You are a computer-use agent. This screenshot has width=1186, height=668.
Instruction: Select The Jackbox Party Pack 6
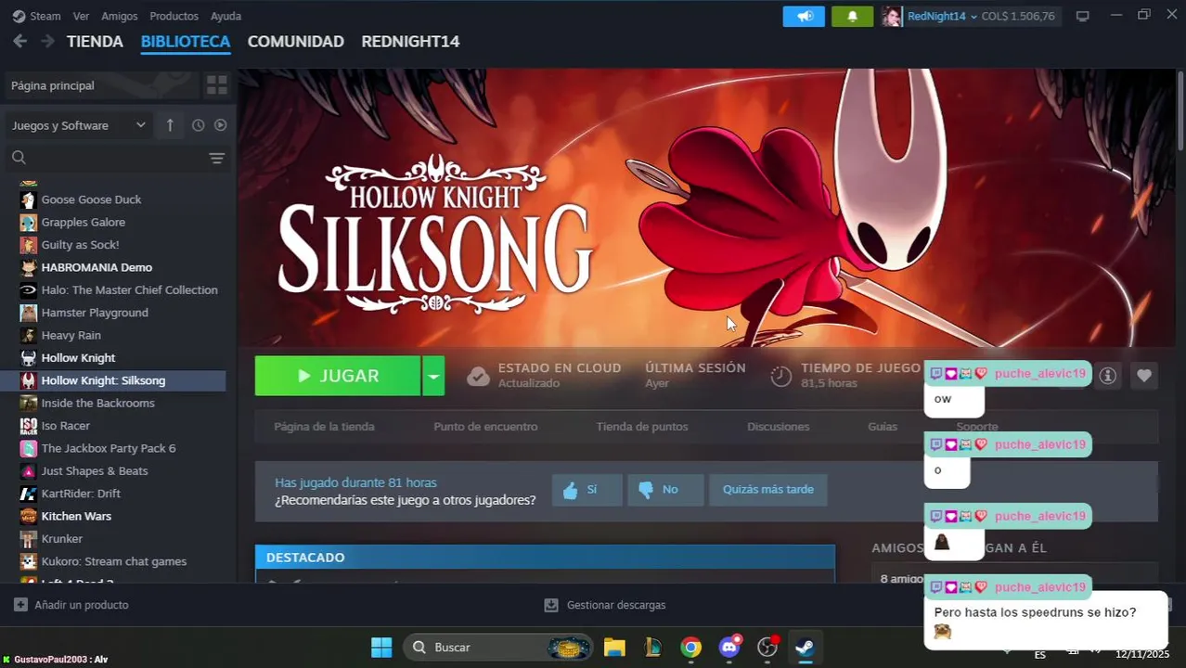tap(108, 448)
